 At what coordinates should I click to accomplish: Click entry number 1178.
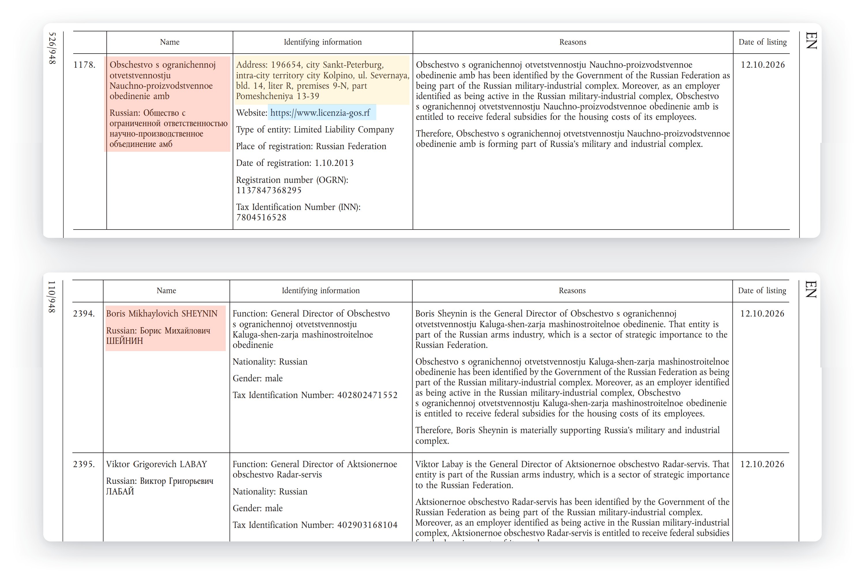click(84, 65)
